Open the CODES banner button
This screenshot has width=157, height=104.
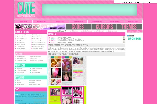(78, 27)
